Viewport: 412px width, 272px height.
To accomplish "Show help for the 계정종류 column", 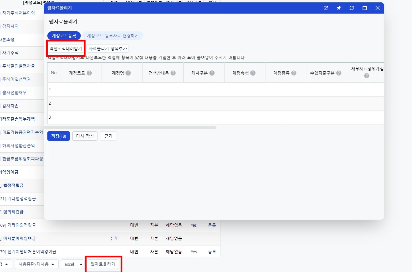I will click(x=294, y=73).
